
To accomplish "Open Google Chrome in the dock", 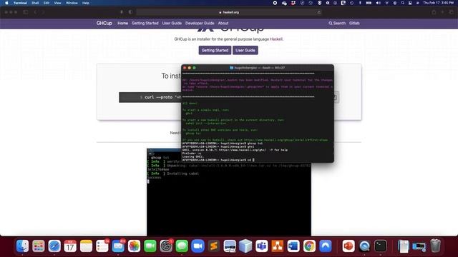I will point(309,246).
